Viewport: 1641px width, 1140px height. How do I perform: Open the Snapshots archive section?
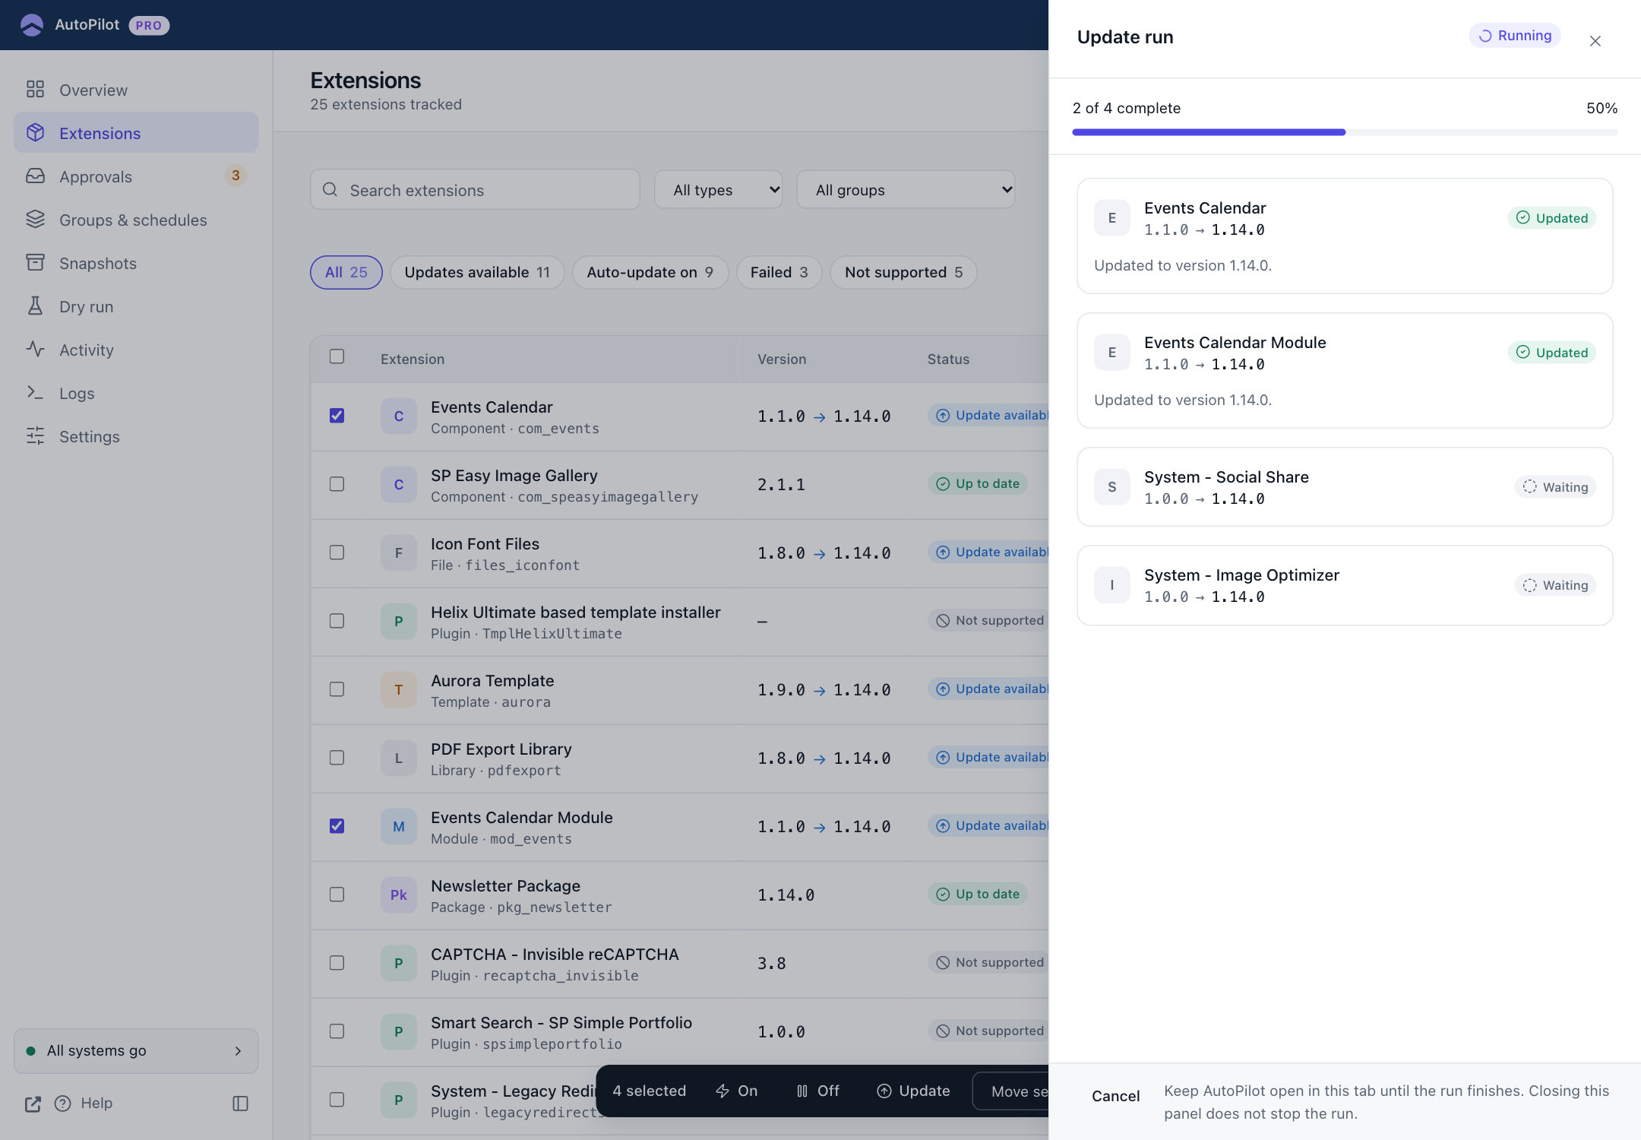pyautogui.click(x=136, y=263)
